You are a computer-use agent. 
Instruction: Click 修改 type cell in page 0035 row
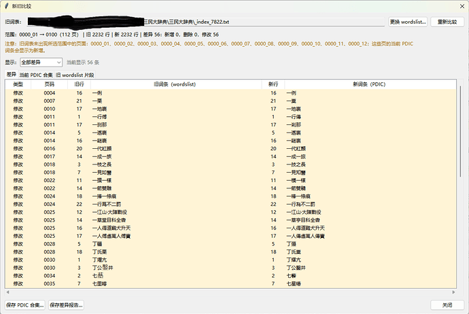pyautogui.click(x=18, y=283)
